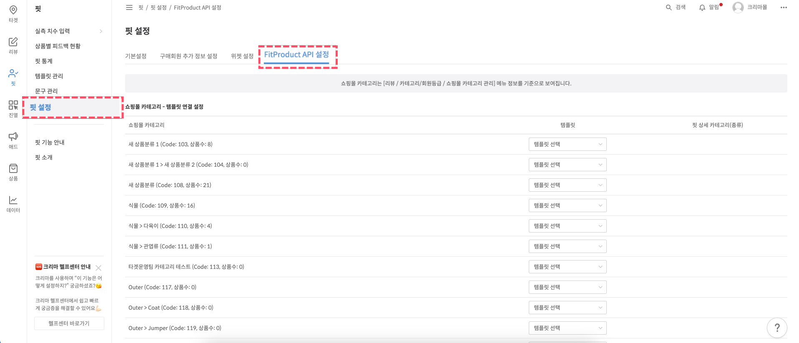Dismiss the 크리마 헬프센터 안내 notice
This screenshot has width=799, height=343.
point(98,268)
